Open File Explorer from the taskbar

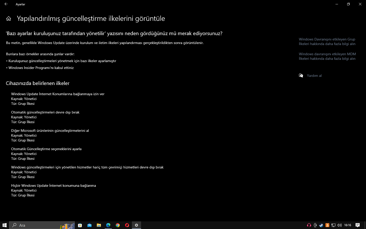[99, 225]
